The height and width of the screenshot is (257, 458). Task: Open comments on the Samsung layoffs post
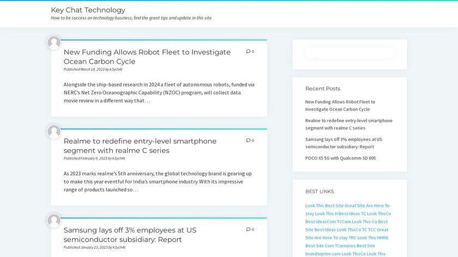pyautogui.click(x=250, y=230)
